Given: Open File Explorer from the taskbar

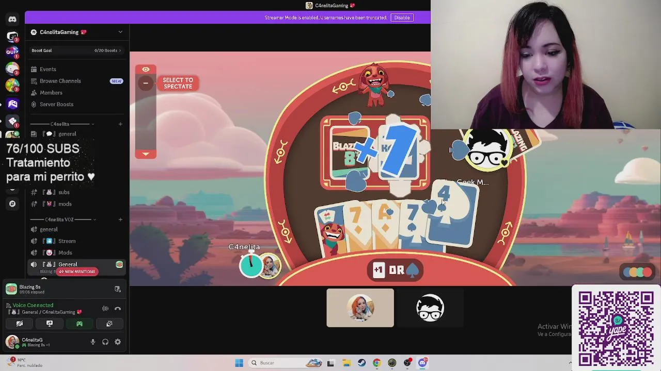Looking at the screenshot, I should point(346,363).
